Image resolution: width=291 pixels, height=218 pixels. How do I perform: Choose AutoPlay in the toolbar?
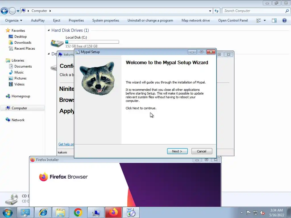38,20
